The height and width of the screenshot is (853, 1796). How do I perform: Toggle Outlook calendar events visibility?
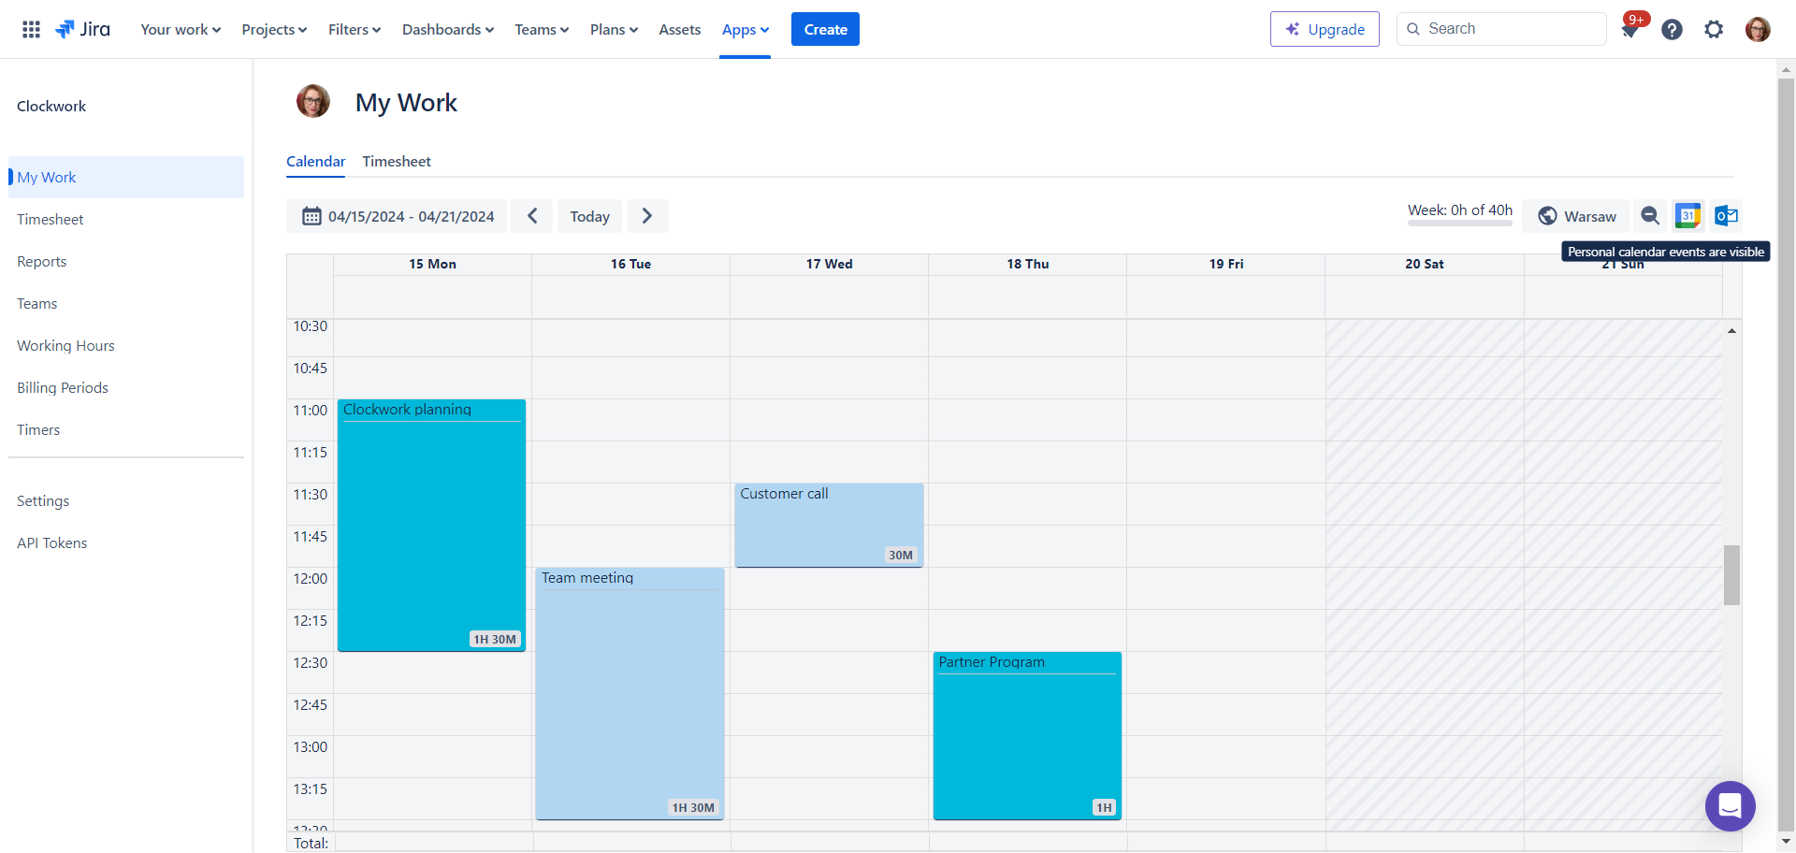[x=1727, y=215]
